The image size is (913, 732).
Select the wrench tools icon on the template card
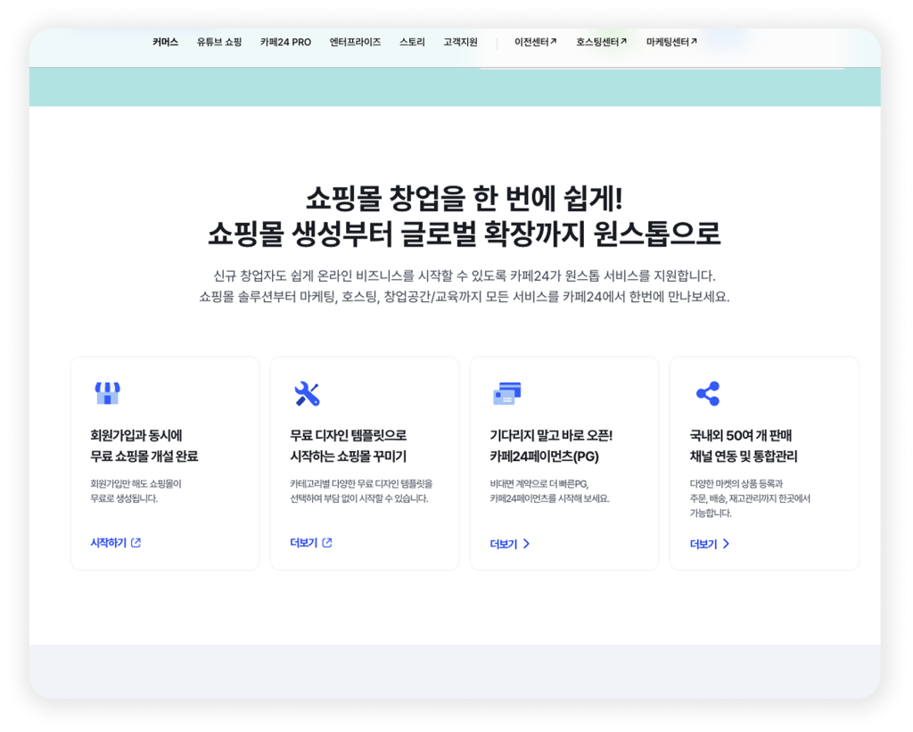tap(308, 392)
